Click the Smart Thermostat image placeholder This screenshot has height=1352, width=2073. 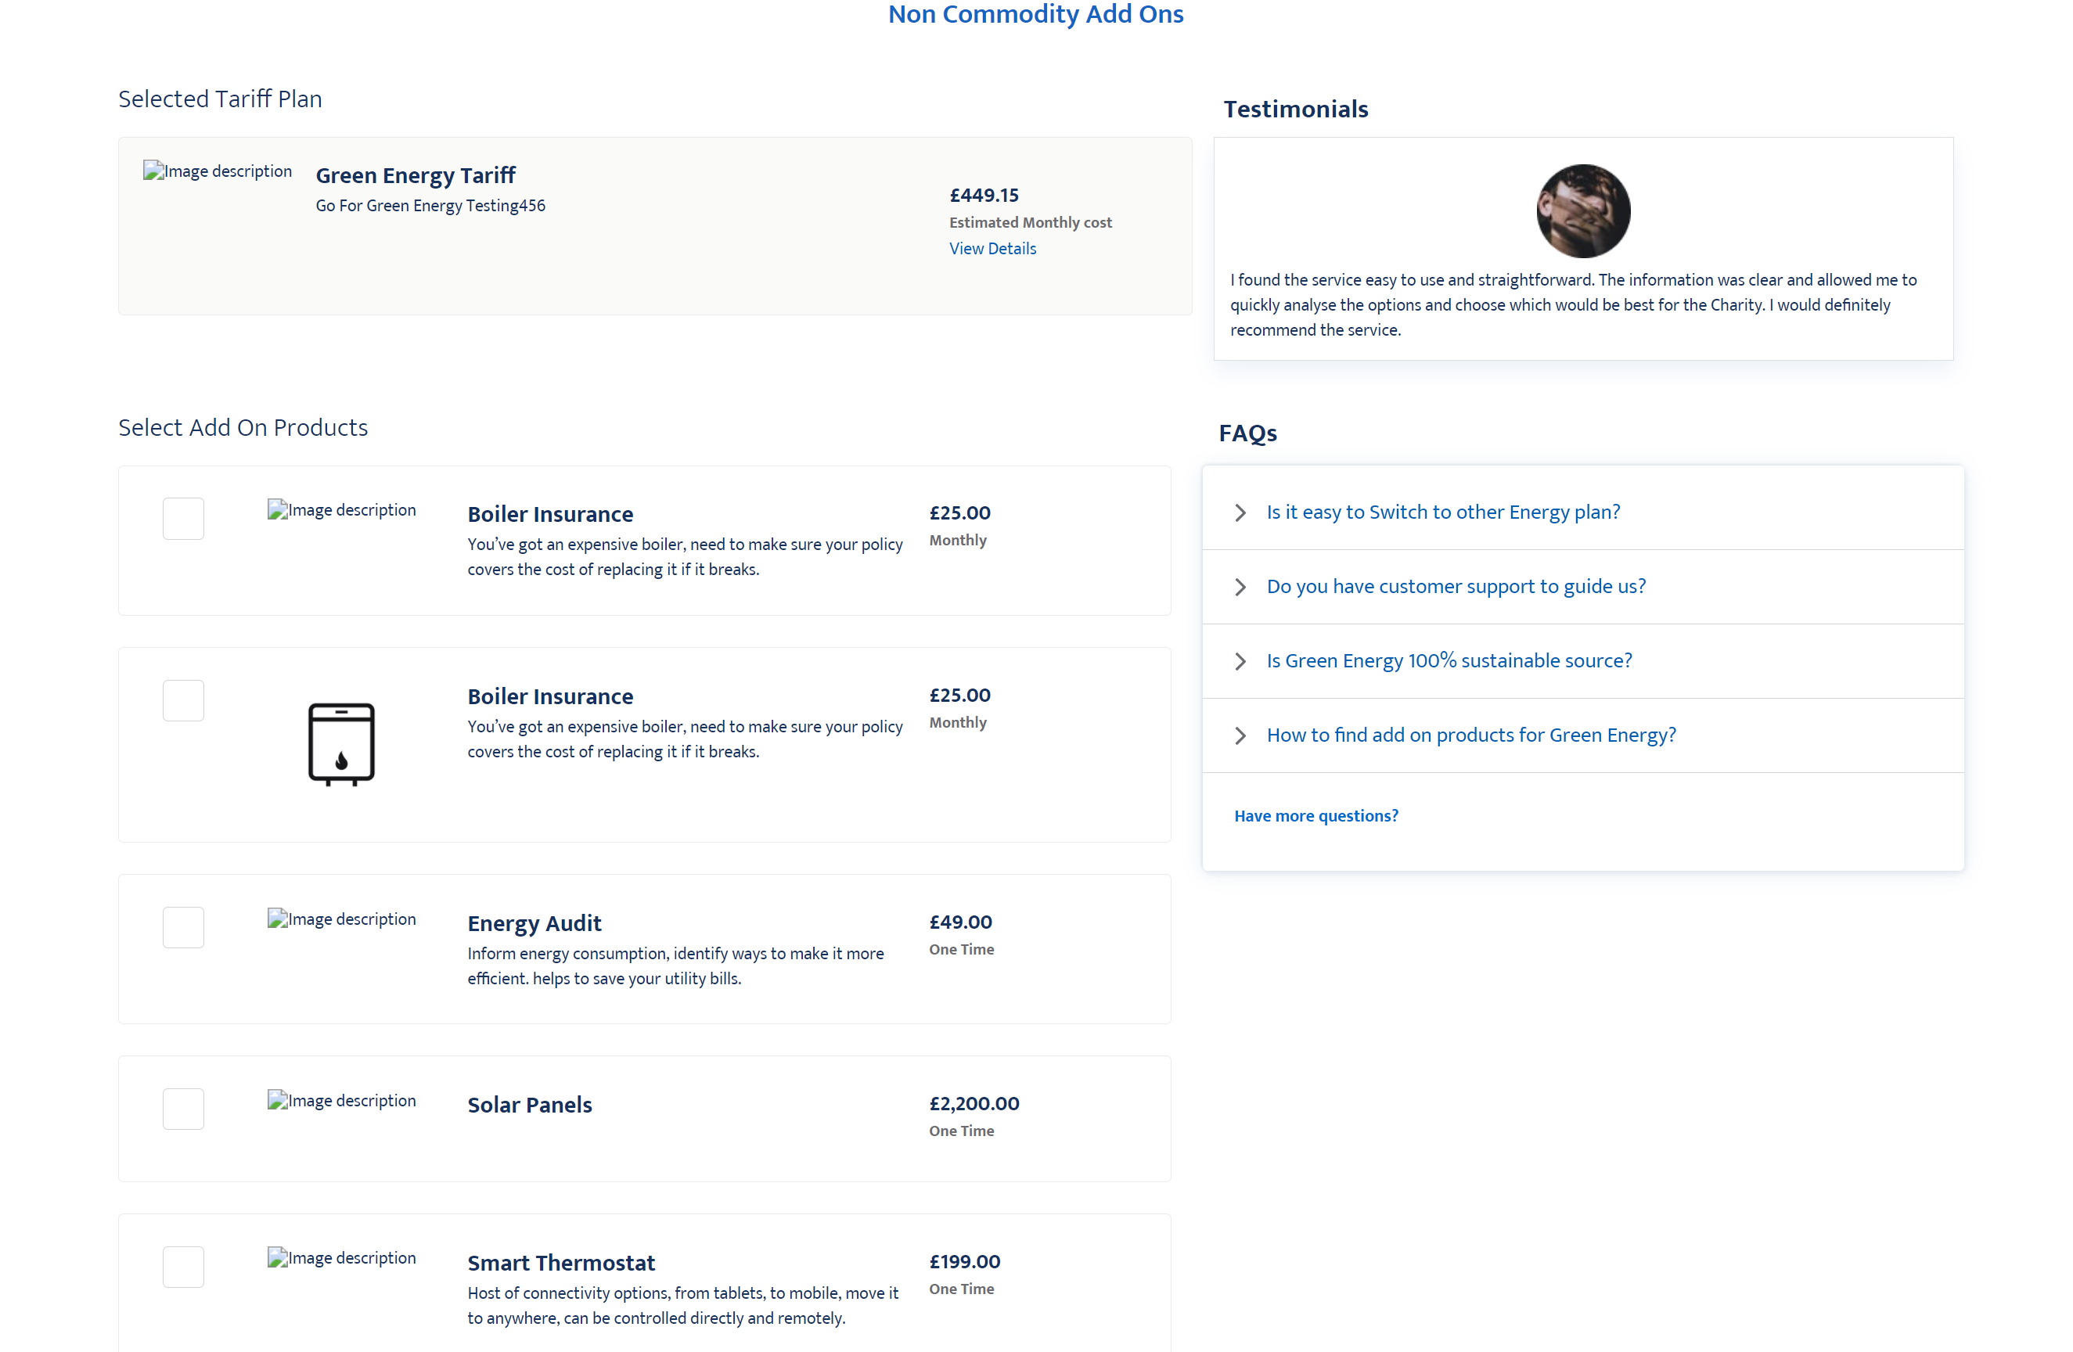click(341, 1258)
